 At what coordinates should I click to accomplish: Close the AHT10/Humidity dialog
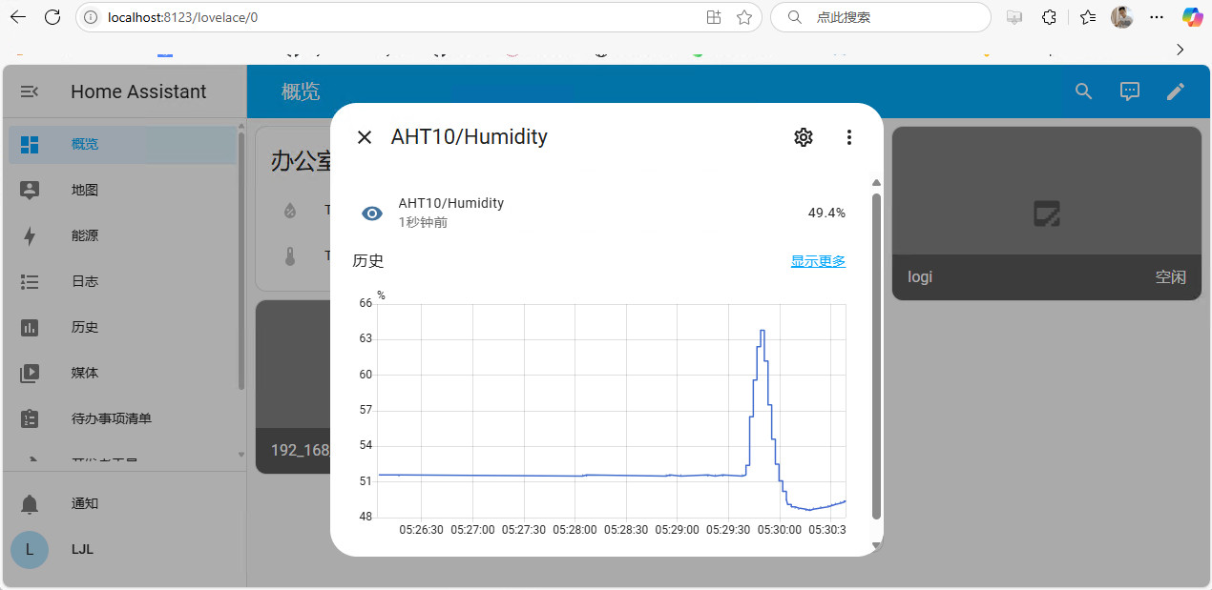364,137
